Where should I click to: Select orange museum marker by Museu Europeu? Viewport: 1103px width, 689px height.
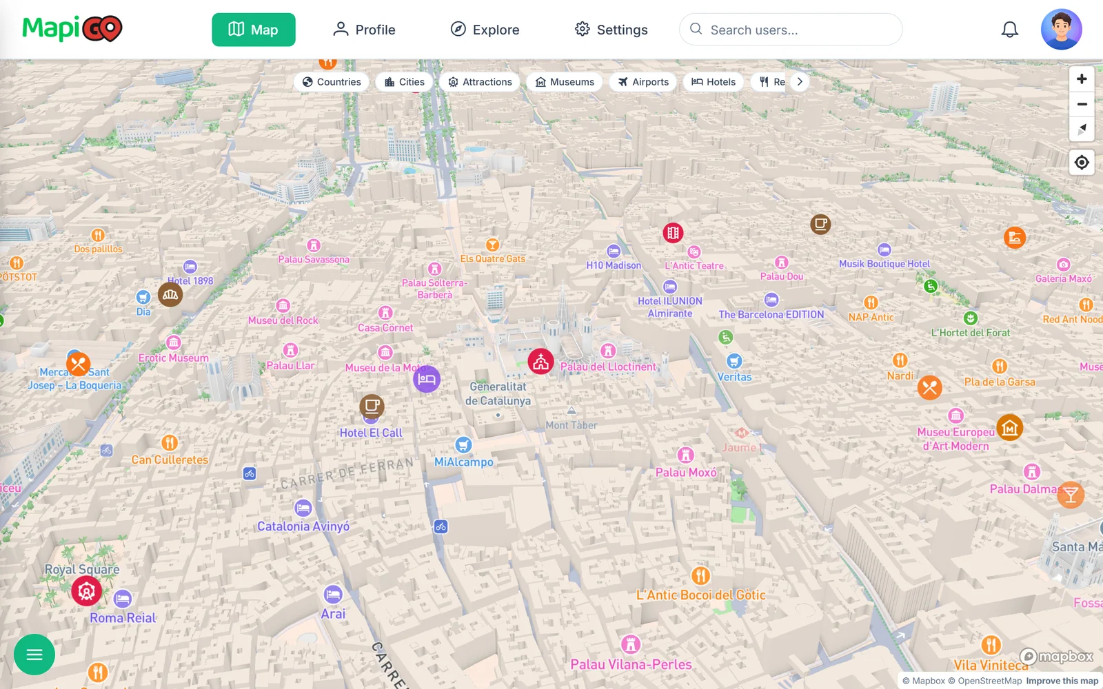[1010, 428]
